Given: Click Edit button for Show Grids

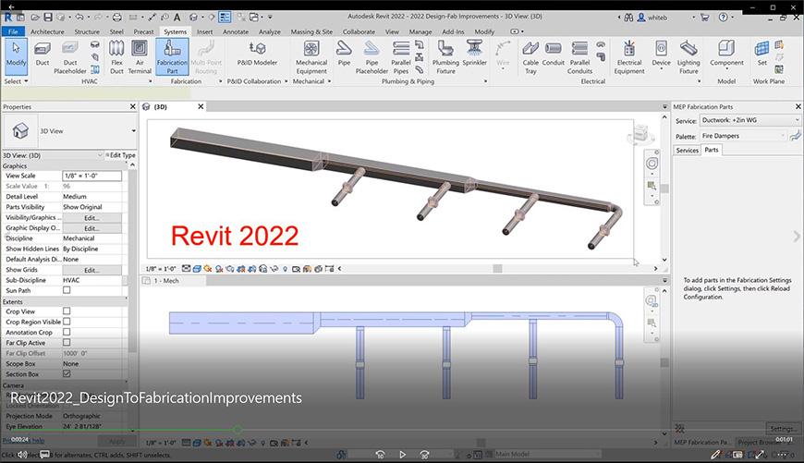Looking at the screenshot, I should pos(91,270).
